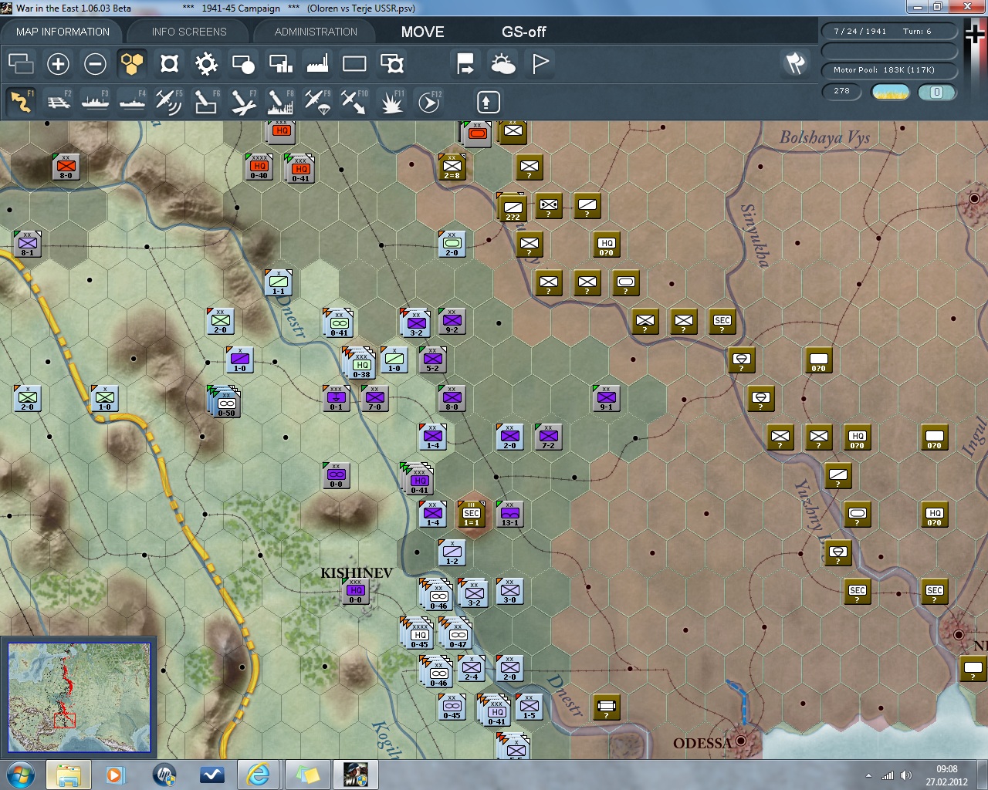Image resolution: width=988 pixels, height=790 pixels.
Task: Toggle the plain rectangle map icon
Action: 354,63
